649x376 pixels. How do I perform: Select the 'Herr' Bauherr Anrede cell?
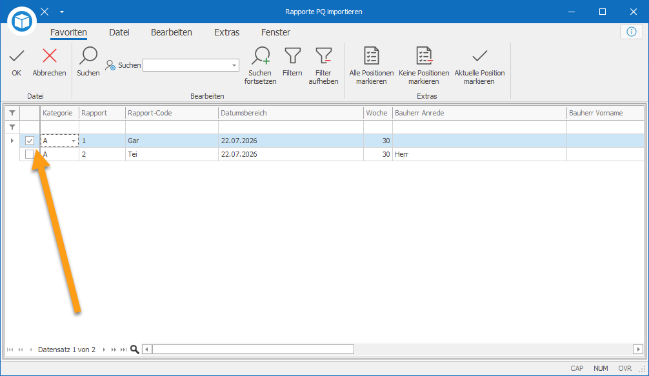click(479, 154)
